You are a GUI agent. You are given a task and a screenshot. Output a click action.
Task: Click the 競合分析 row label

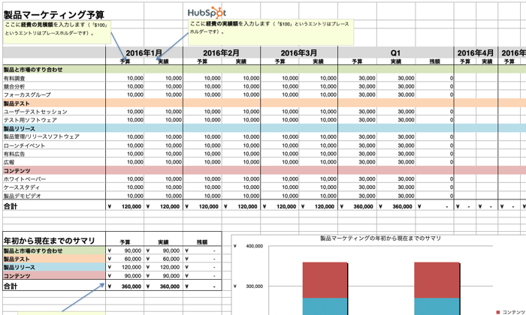click(x=14, y=87)
